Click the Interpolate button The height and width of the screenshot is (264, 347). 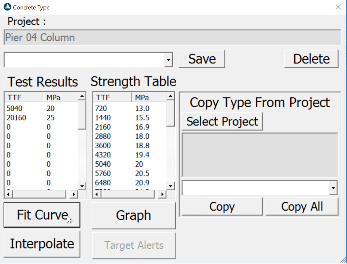point(42,244)
